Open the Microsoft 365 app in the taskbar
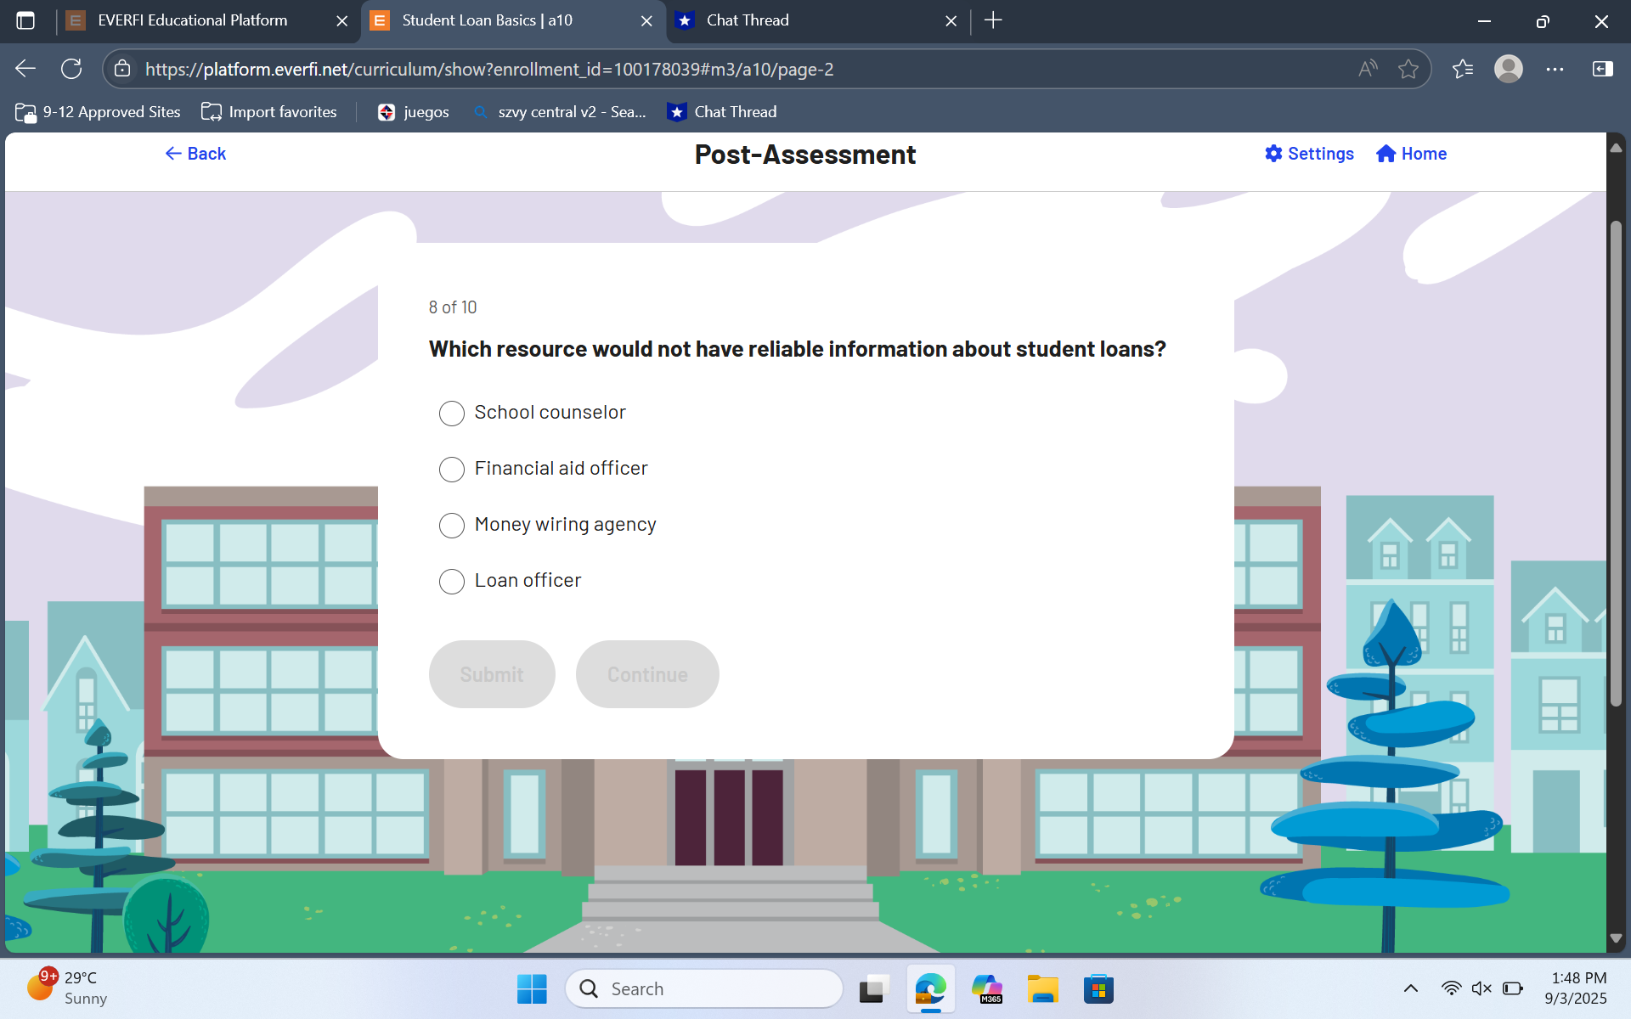Viewport: 1631px width, 1019px height. [x=987, y=988]
